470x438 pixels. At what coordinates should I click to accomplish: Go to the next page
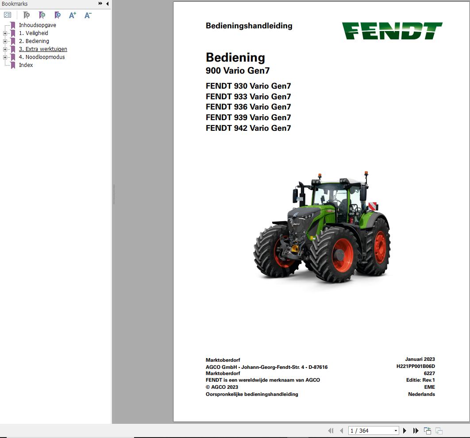pyautogui.click(x=405, y=430)
